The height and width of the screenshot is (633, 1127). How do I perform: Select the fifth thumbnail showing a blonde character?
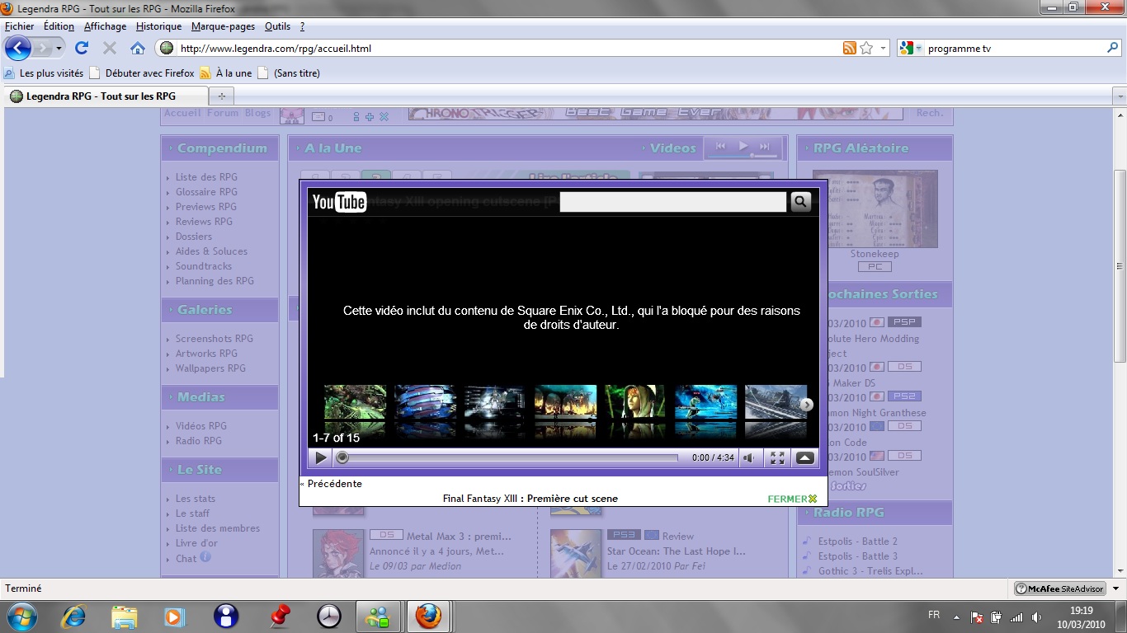click(x=635, y=403)
